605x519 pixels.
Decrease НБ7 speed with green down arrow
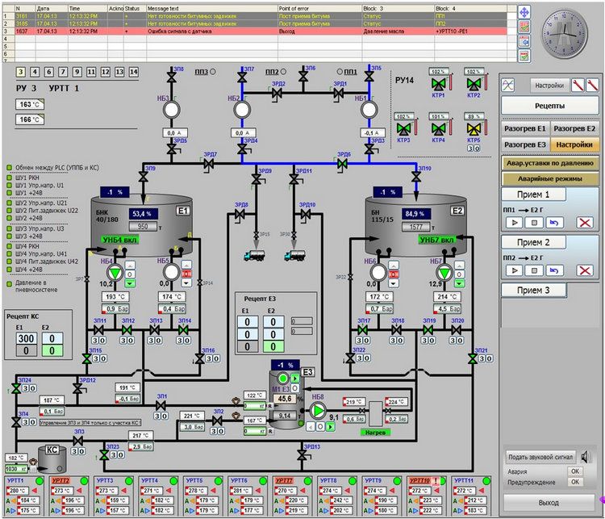tap(459, 283)
